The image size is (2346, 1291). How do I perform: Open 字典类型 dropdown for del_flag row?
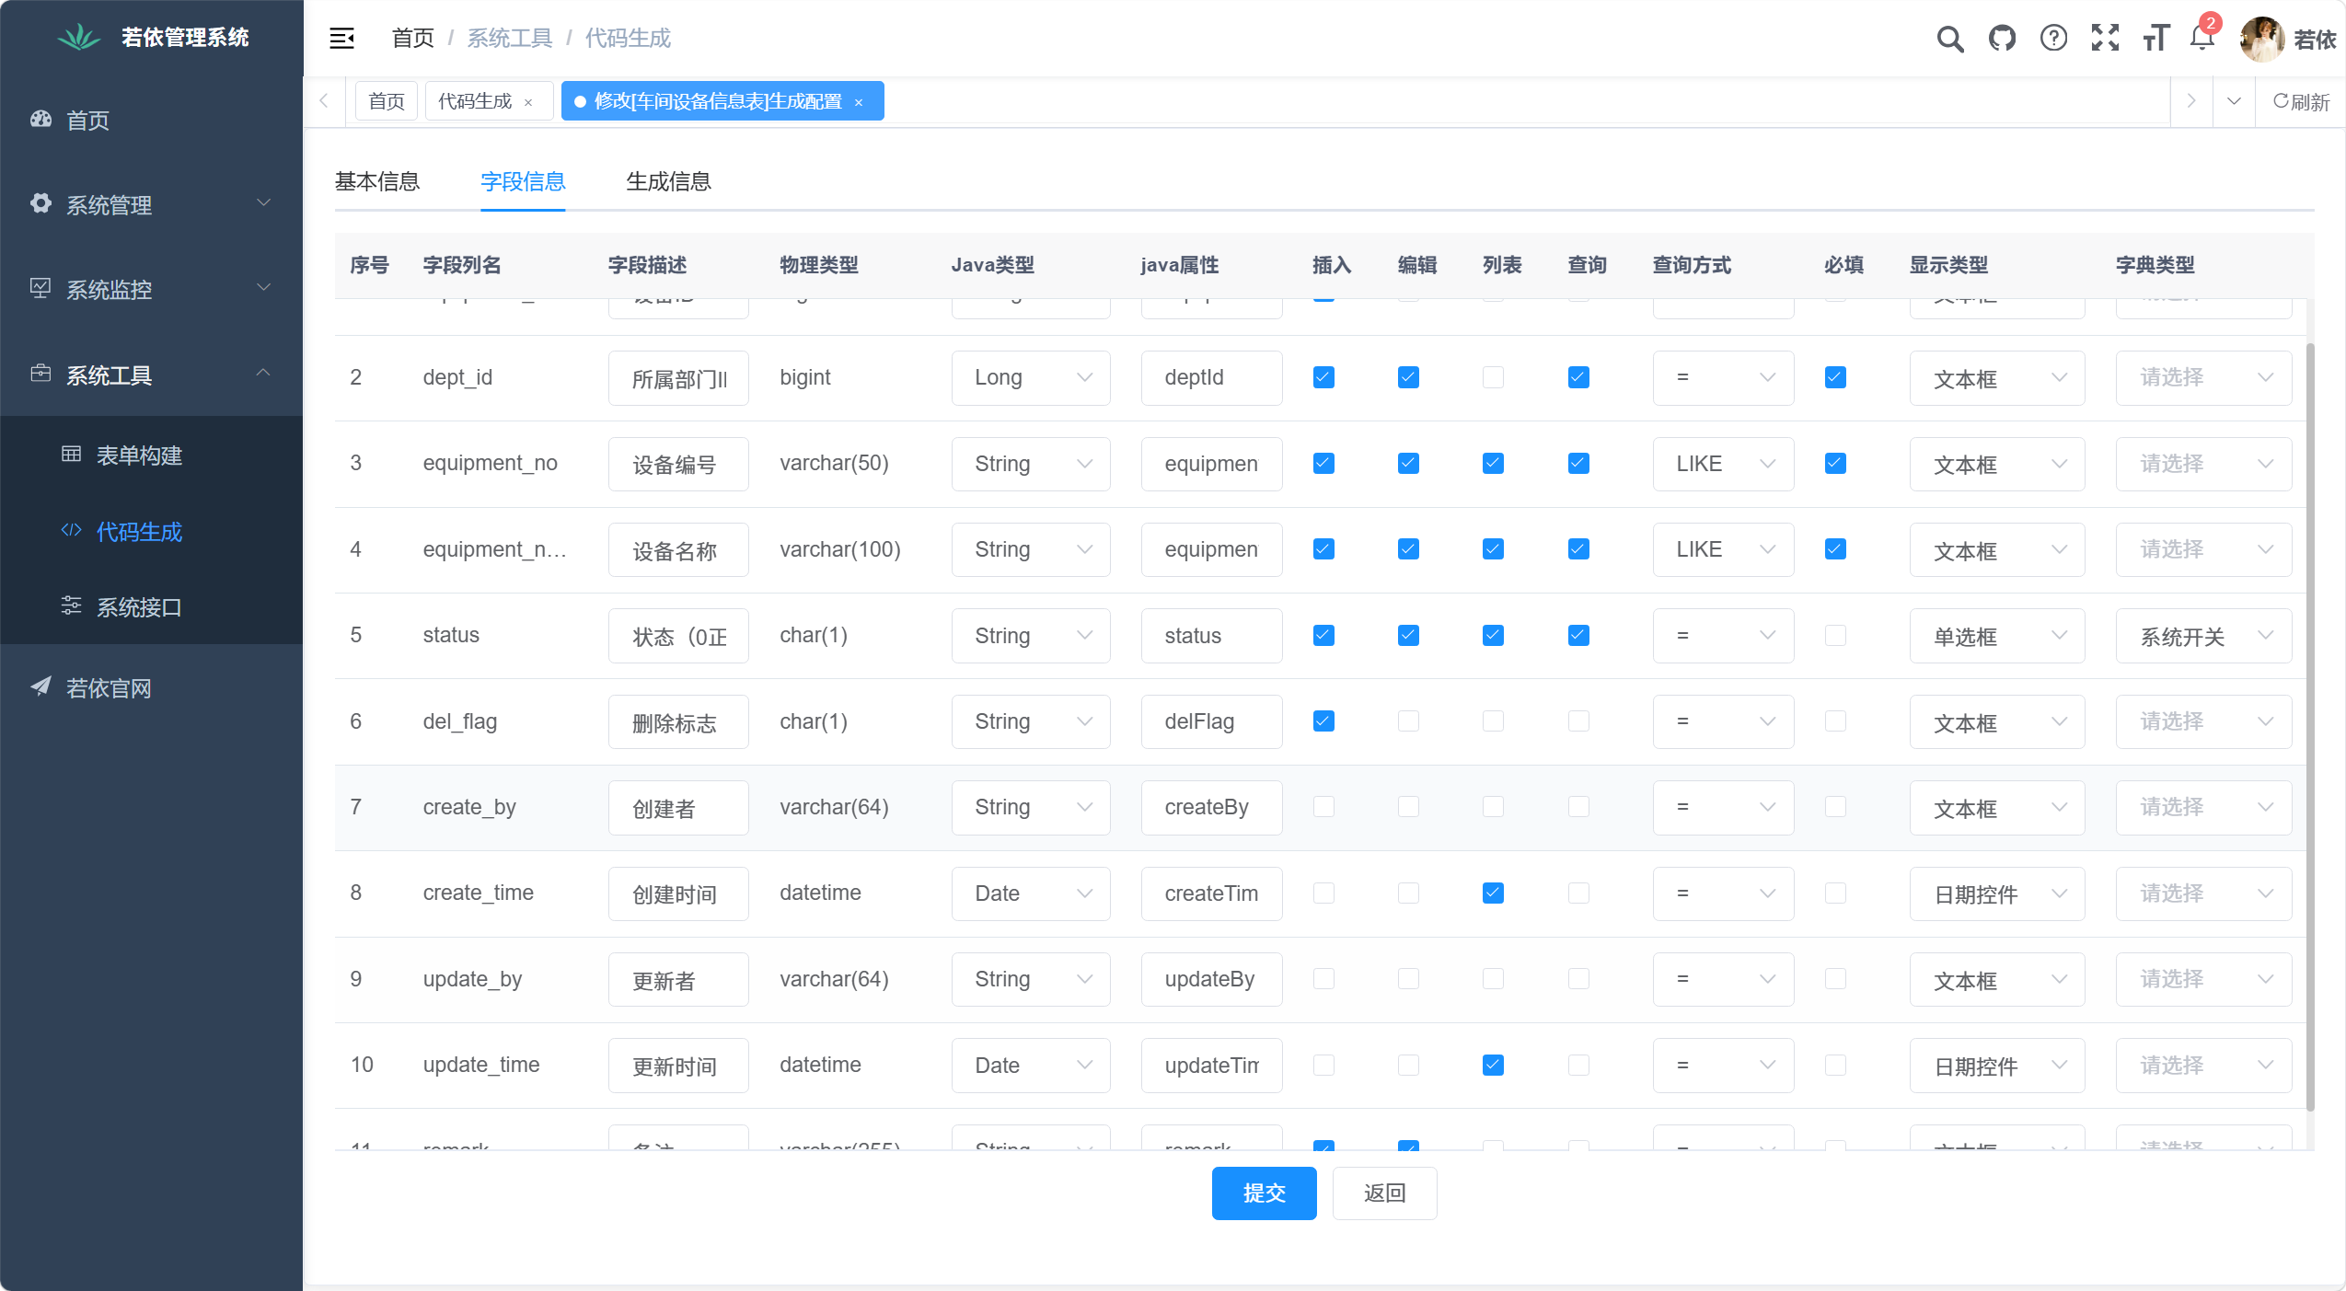coord(2203,720)
